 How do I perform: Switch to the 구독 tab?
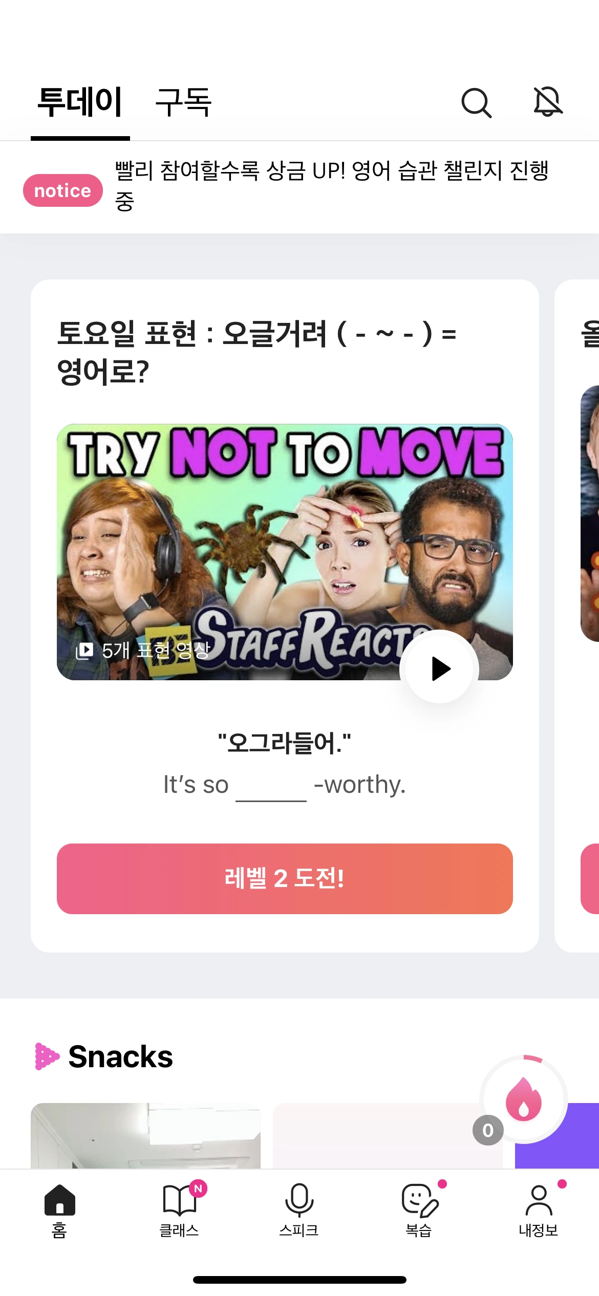pos(183,102)
